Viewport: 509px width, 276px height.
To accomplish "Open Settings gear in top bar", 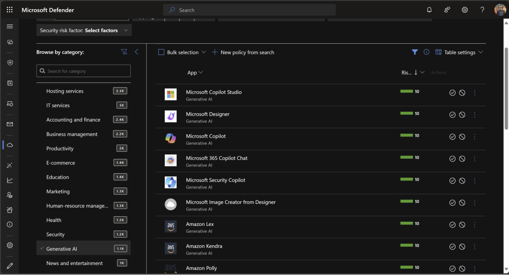I will pos(465,10).
